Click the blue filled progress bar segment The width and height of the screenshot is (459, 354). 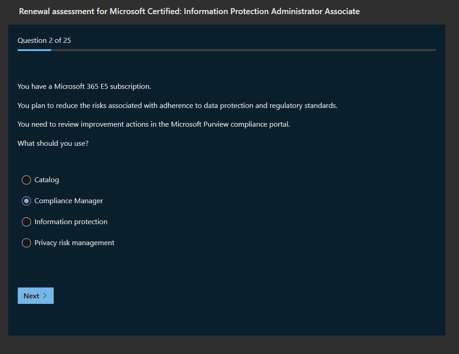coord(34,50)
